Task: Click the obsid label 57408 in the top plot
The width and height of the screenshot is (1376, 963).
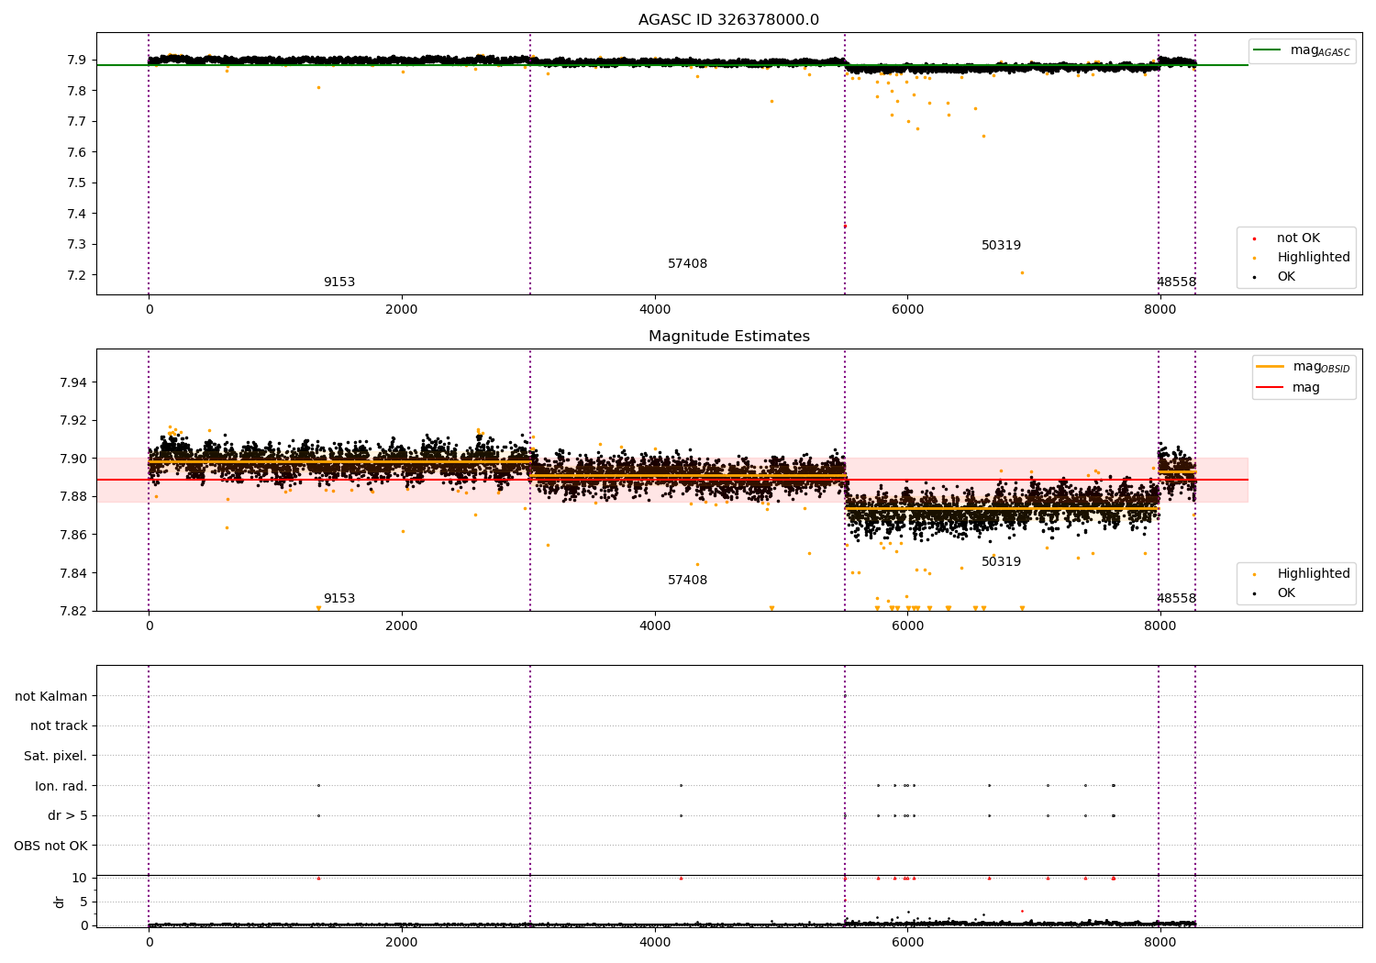Action: tap(688, 264)
